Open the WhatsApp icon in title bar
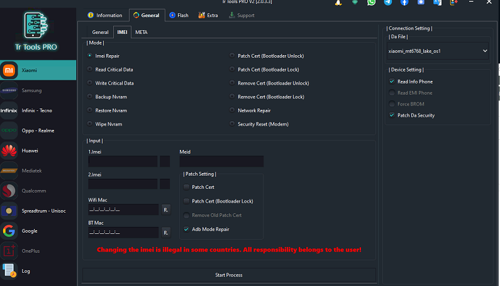500x286 pixels. pos(371,3)
